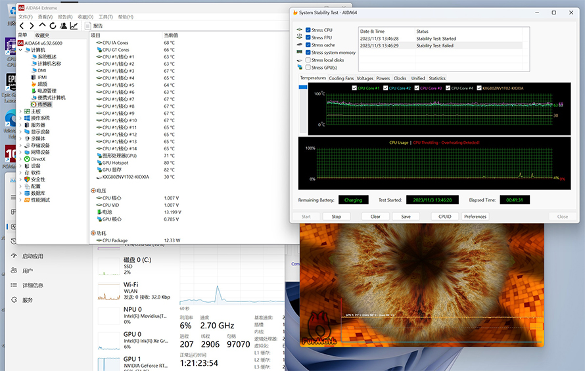This screenshot has height=371, width=585.
Task: Switch to the 收藏夹 favorites tab
Action: click(42, 35)
